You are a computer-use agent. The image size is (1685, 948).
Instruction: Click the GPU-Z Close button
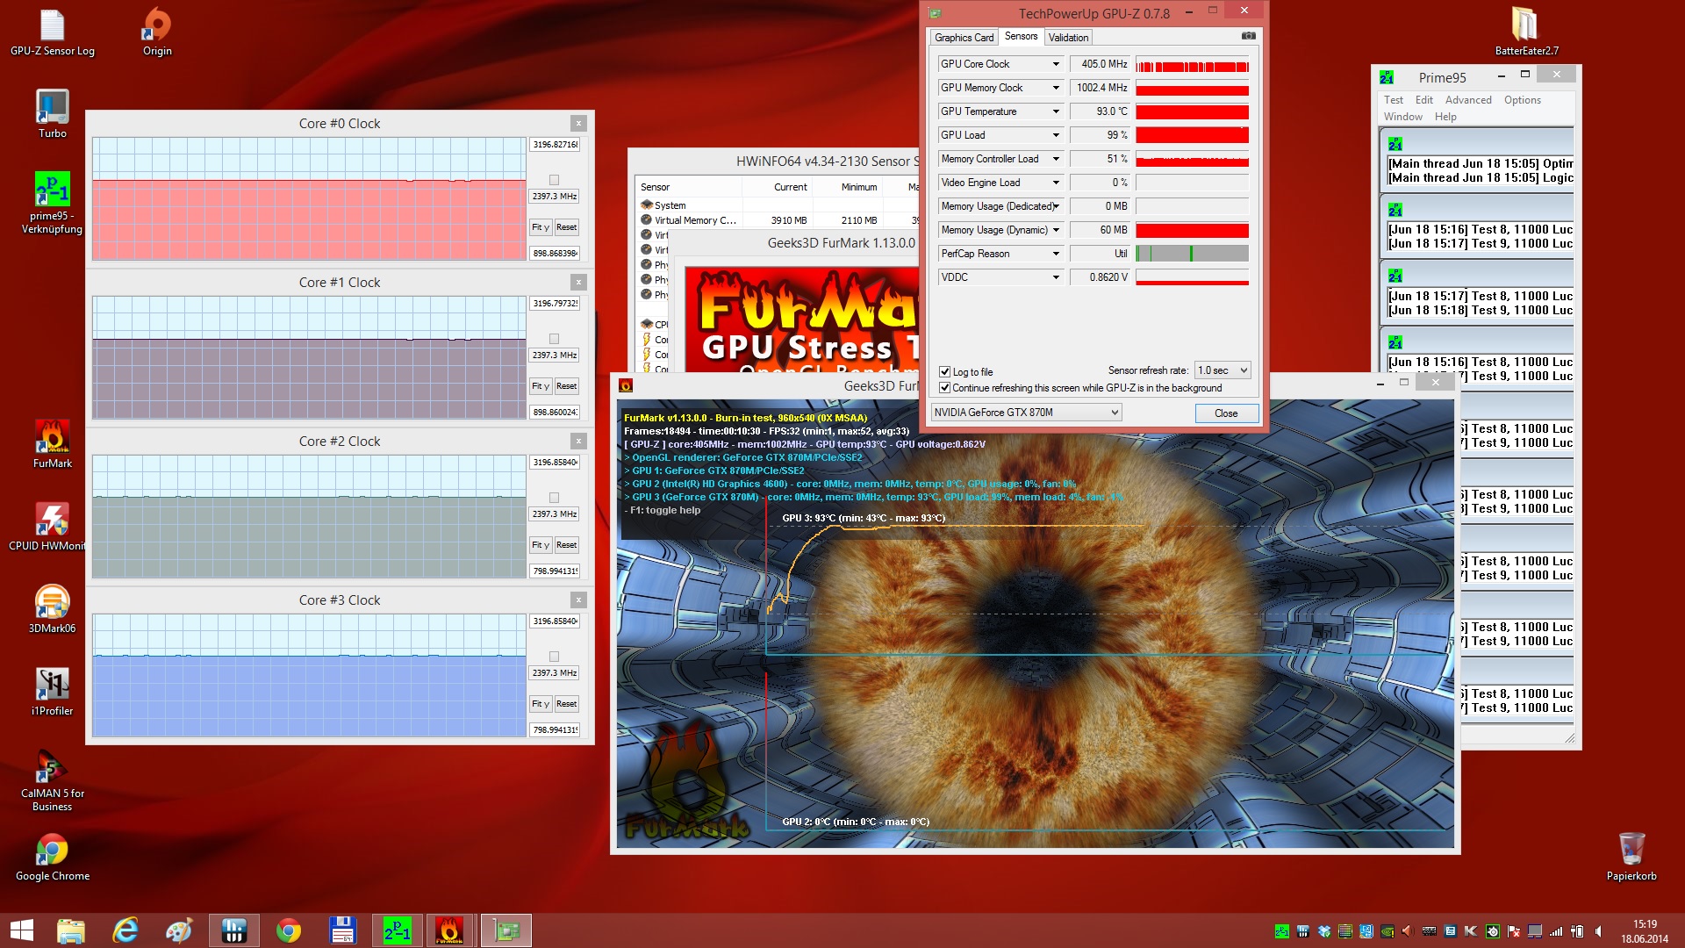1226,413
